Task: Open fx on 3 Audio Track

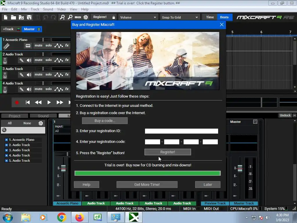Action: (67, 74)
